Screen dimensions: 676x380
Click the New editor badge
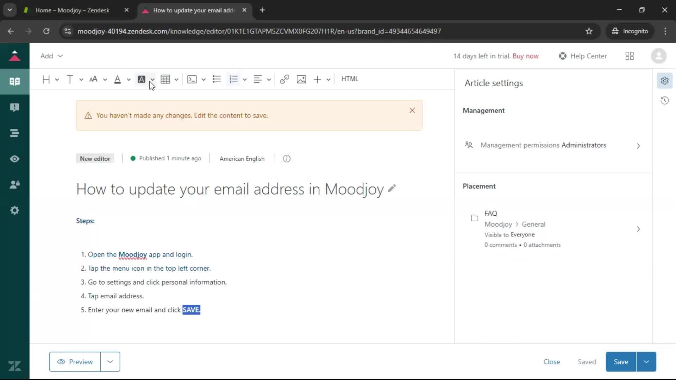[x=95, y=159]
